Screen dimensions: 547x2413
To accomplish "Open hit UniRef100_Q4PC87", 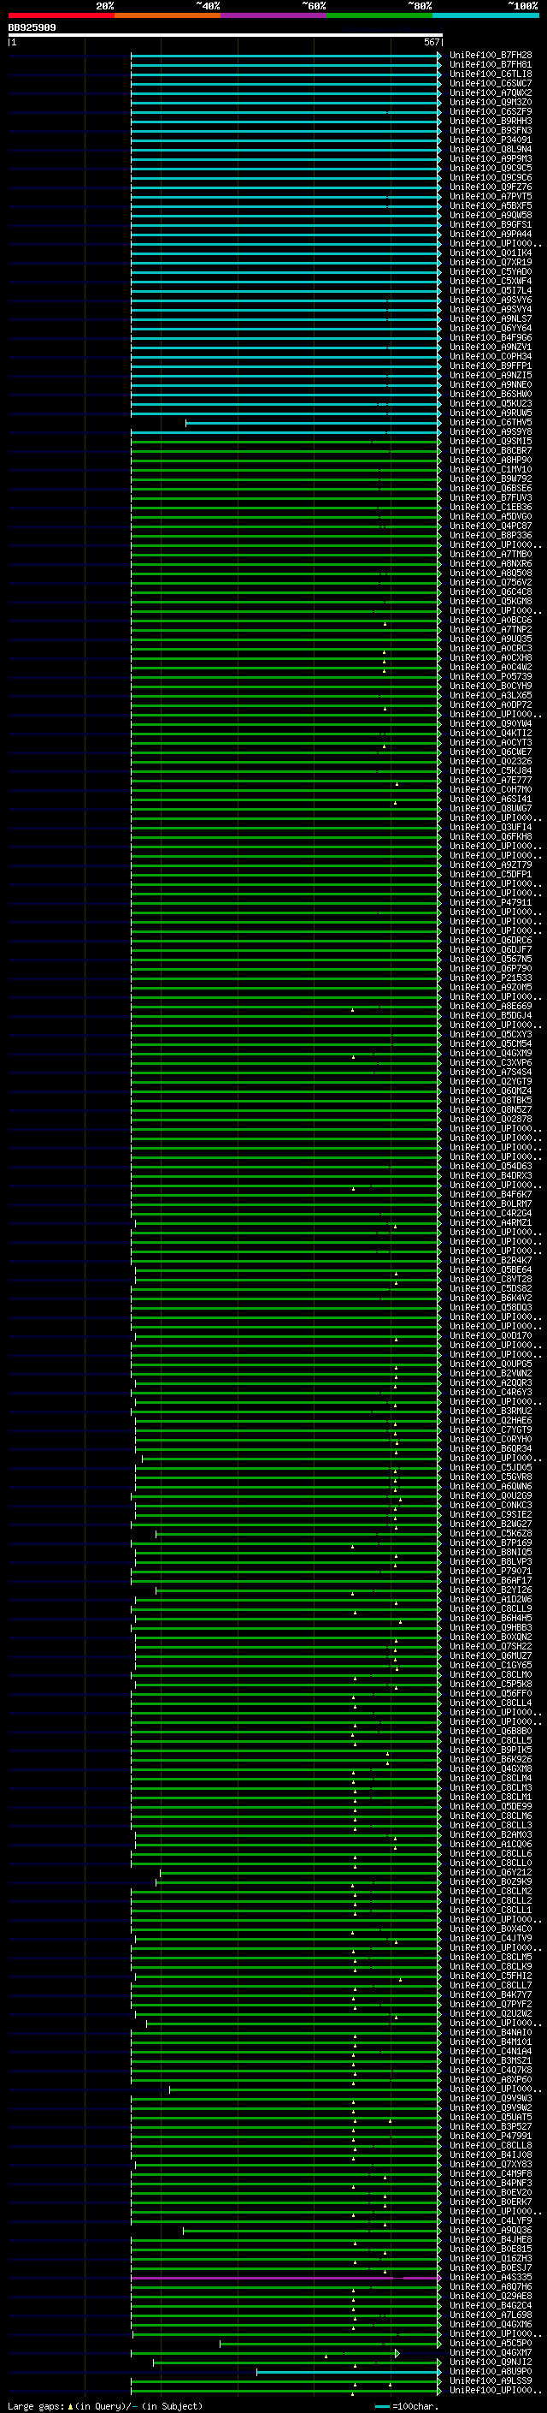I will 490,526.
